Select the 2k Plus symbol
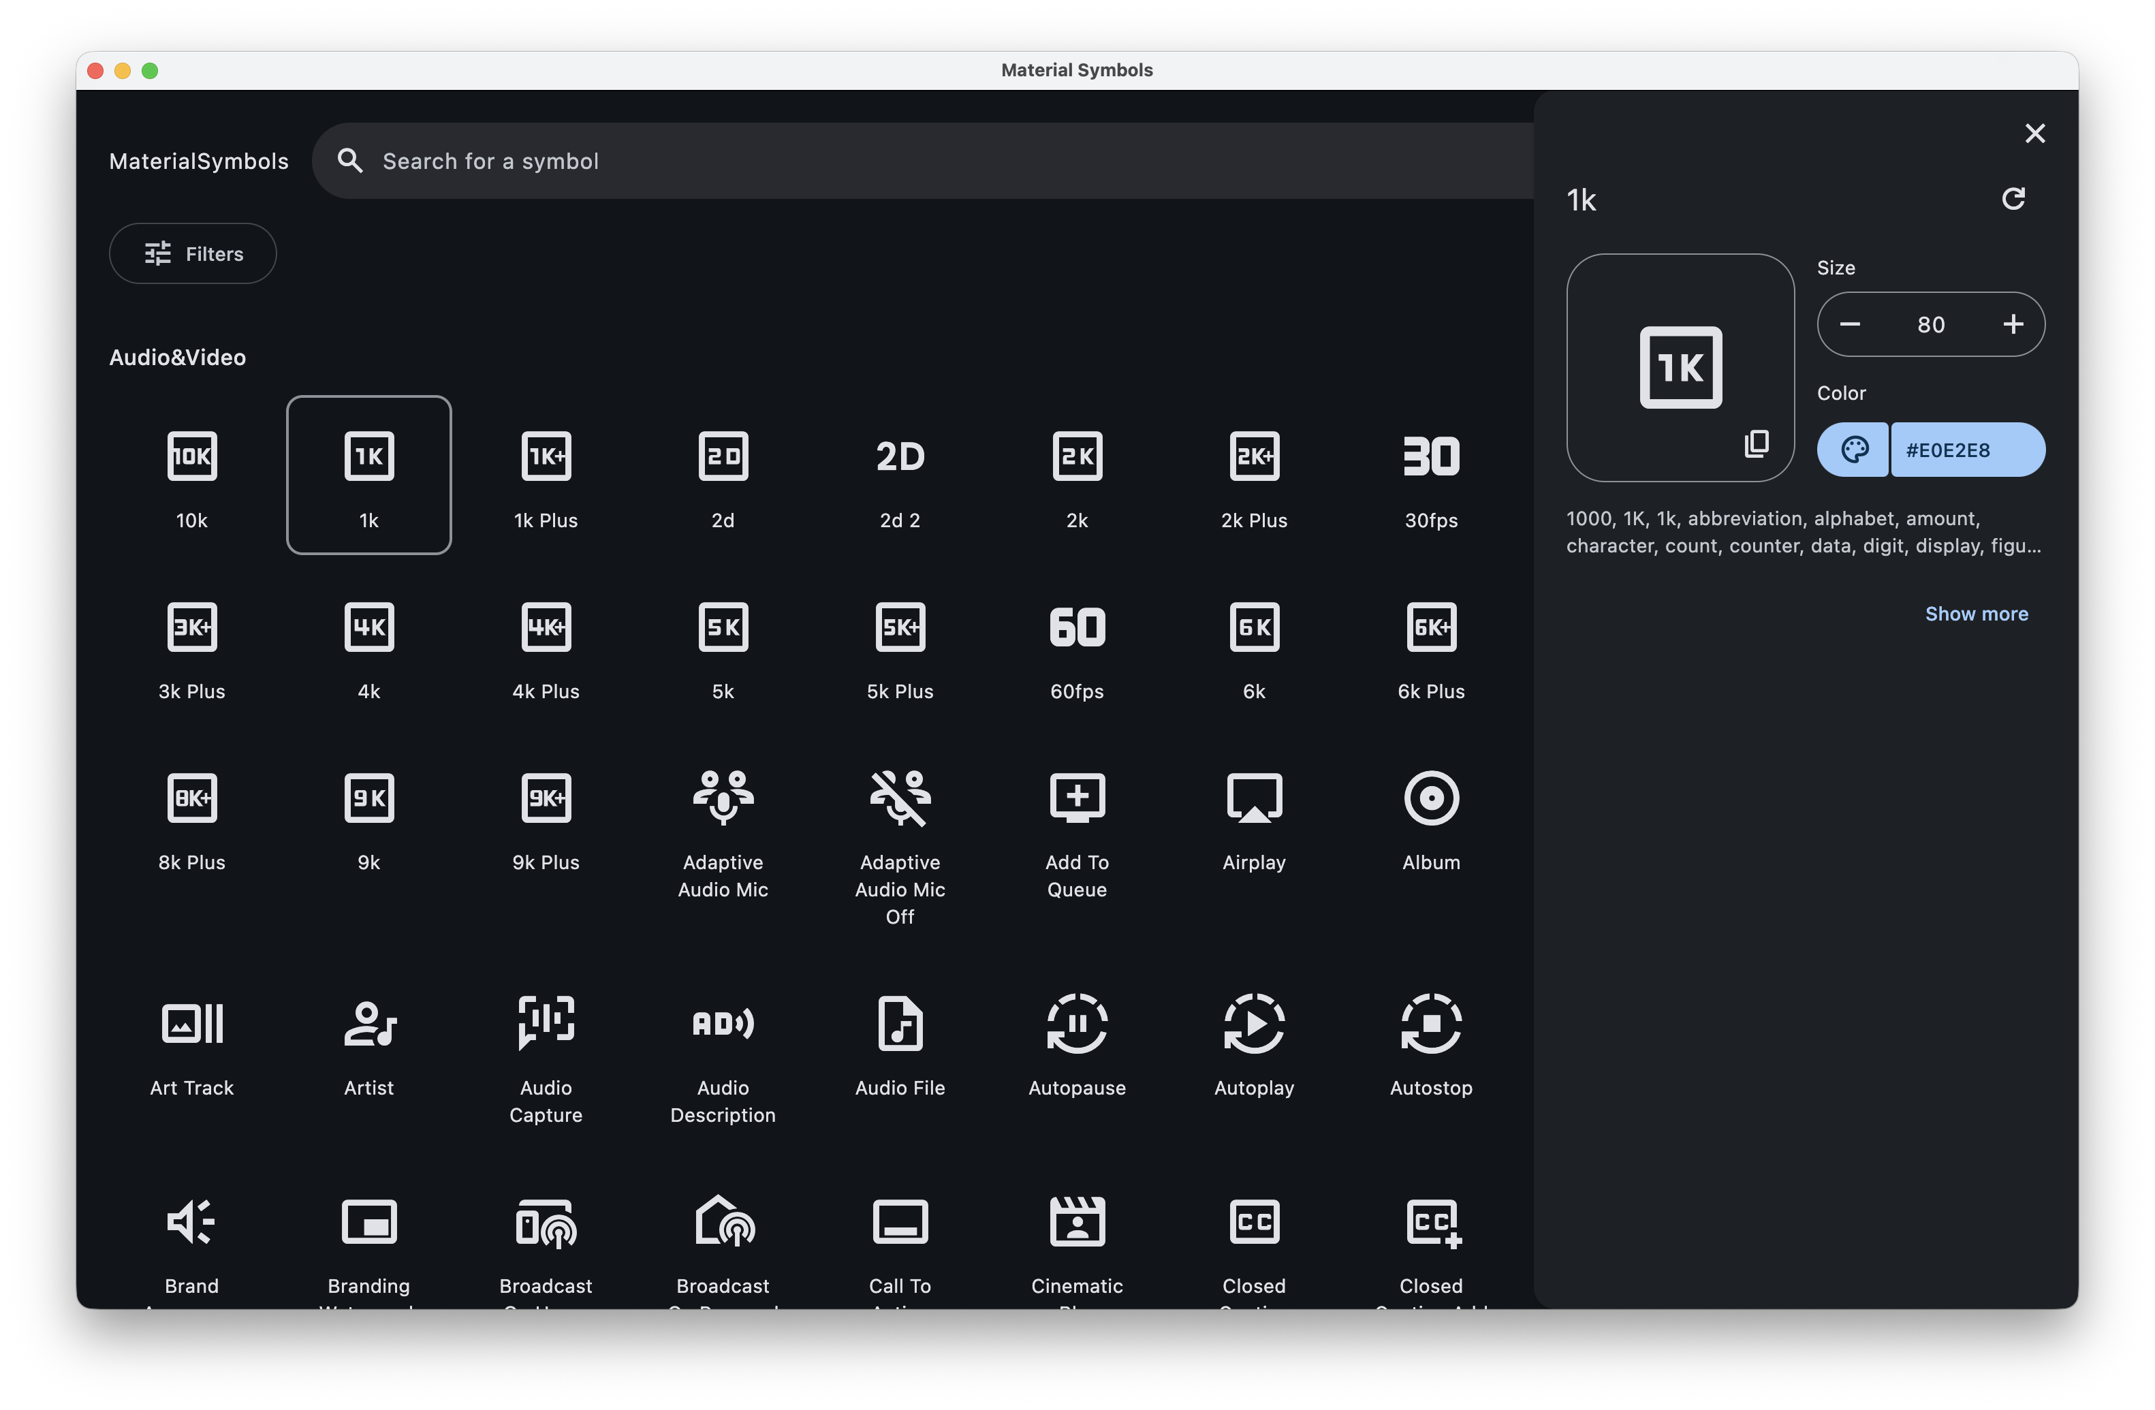The height and width of the screenshot is (1410, 2155). [1254, 475]
